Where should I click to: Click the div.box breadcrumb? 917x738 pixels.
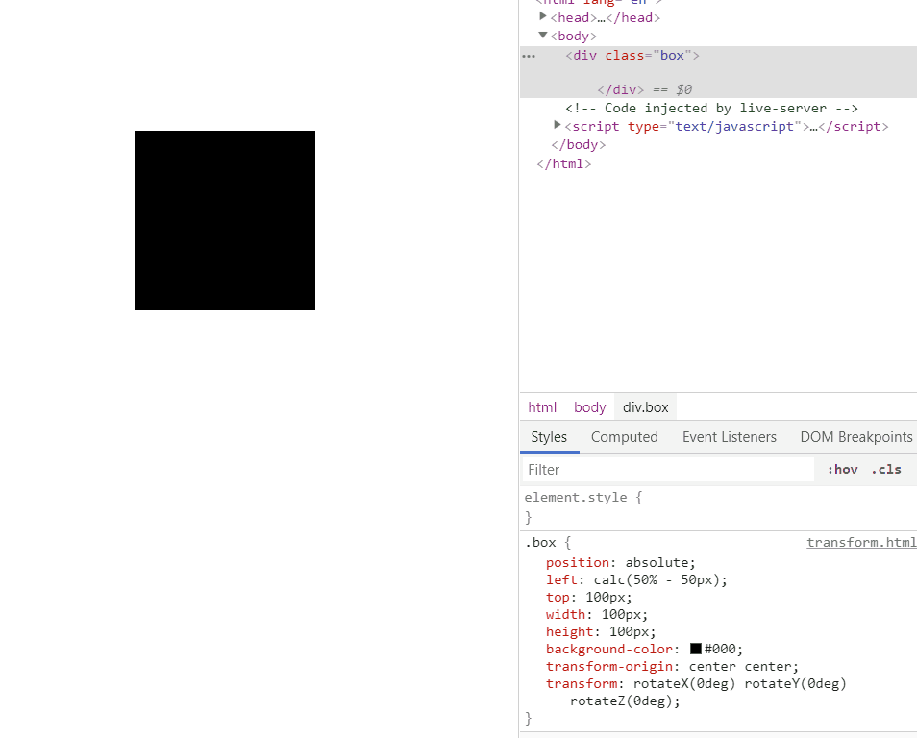(x=645, y=407)
